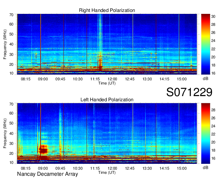Click Frequency (MHz) axis label of Left Handed plot
This screenshot has width=219, height=178.
[5, 133]
